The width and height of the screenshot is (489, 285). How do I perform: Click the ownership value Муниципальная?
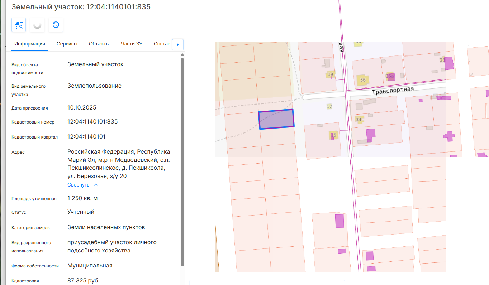(90, 266)
